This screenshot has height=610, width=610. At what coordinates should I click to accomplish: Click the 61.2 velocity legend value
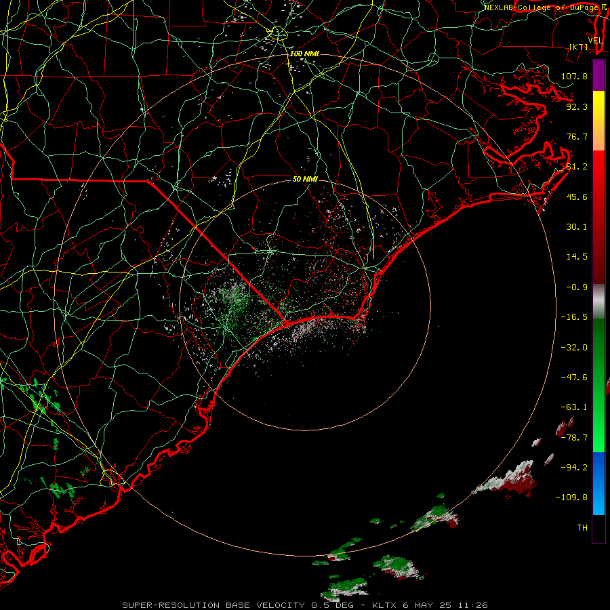click(x=577, y=167)
